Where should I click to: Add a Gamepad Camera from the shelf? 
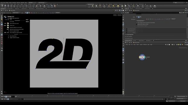(155, 6)
